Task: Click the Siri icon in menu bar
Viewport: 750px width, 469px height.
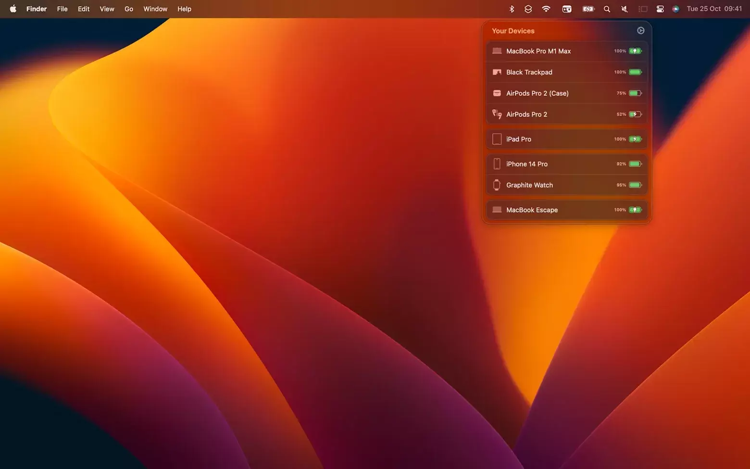Action: click(675, 9)
